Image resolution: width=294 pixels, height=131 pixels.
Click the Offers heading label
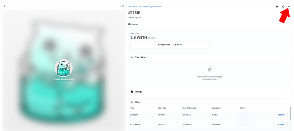coord(138,102)
